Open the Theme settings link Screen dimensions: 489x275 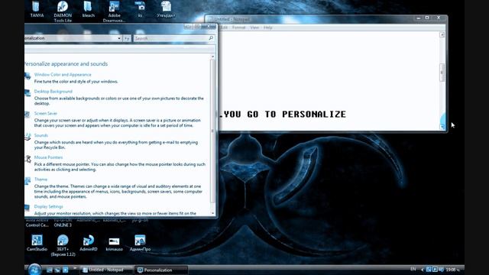[40, 180]
